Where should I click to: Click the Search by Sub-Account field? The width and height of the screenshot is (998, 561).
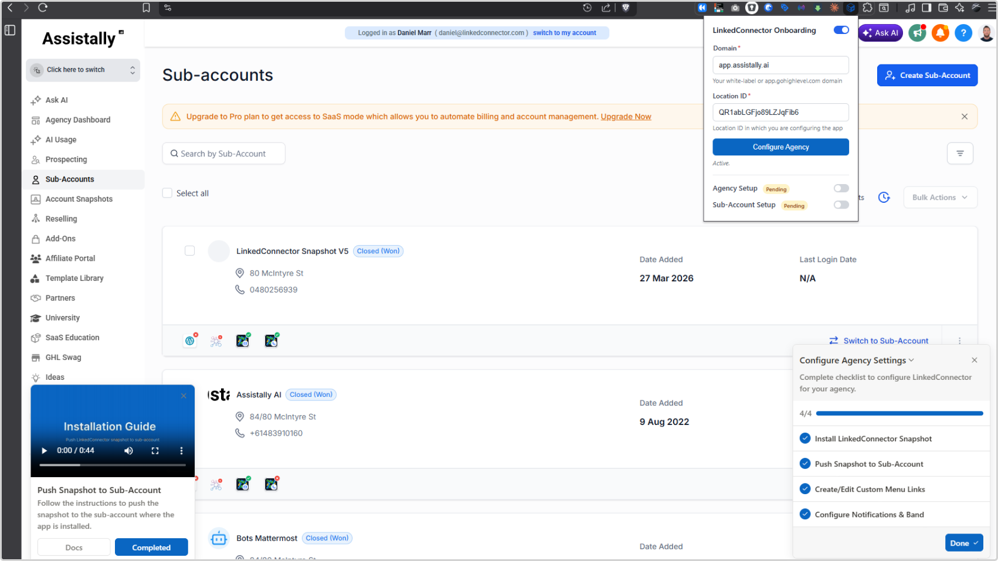point(223,154)
